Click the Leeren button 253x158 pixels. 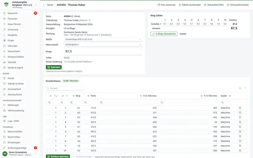tap(183, 34)
